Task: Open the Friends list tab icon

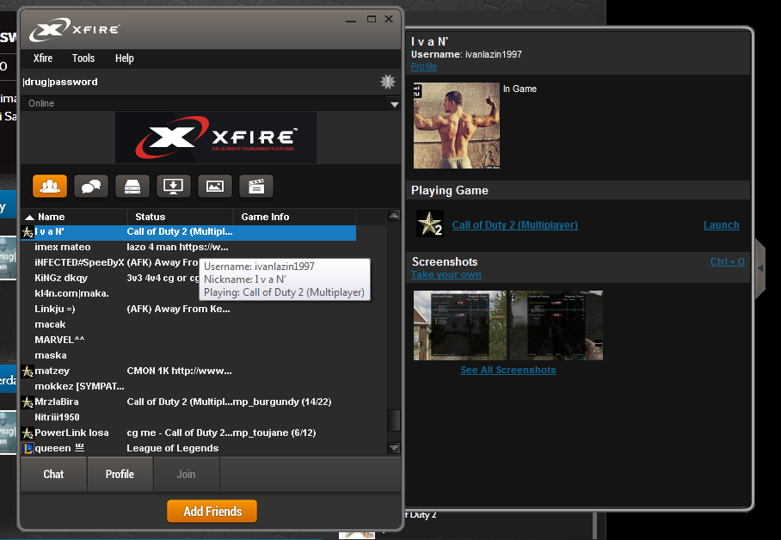Action: pyautogui.click(x=50, y=186)
